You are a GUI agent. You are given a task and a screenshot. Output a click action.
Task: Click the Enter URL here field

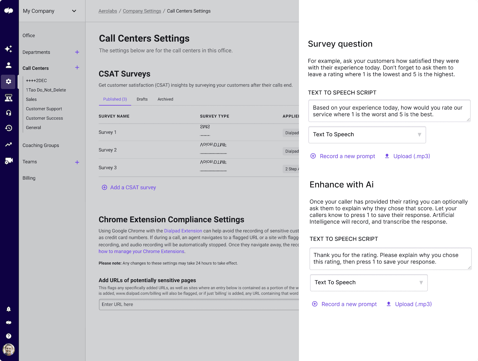point(199,304)
